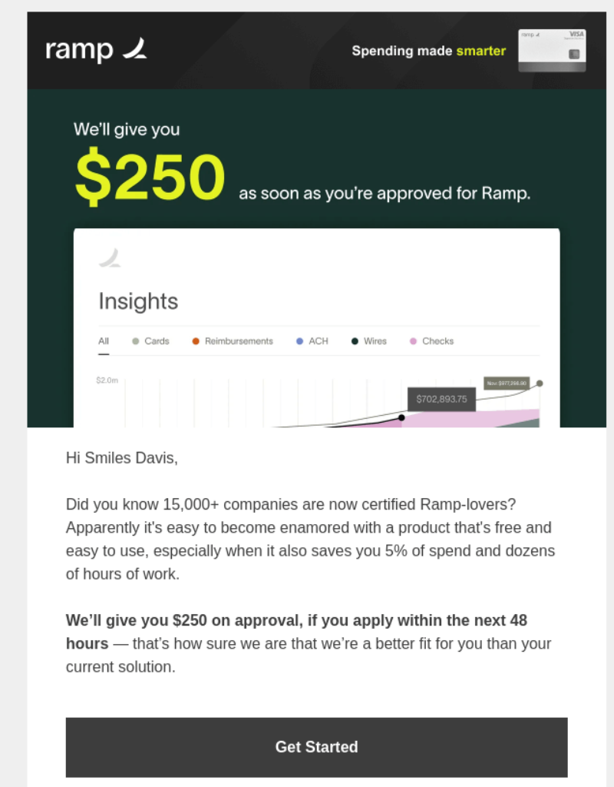Image resolution: width=614 pixels, height=787 pixels.
Task: Select the ACH filter label
Action: point(319,341)
